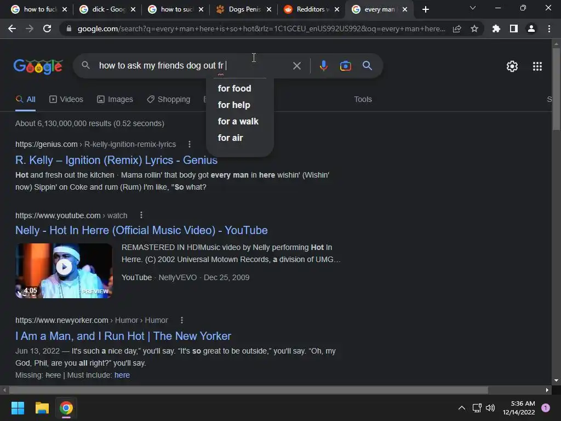The height and width of the screenshot is (421, 561).
Task: Expand the tab search chevron
Action: 473,8
